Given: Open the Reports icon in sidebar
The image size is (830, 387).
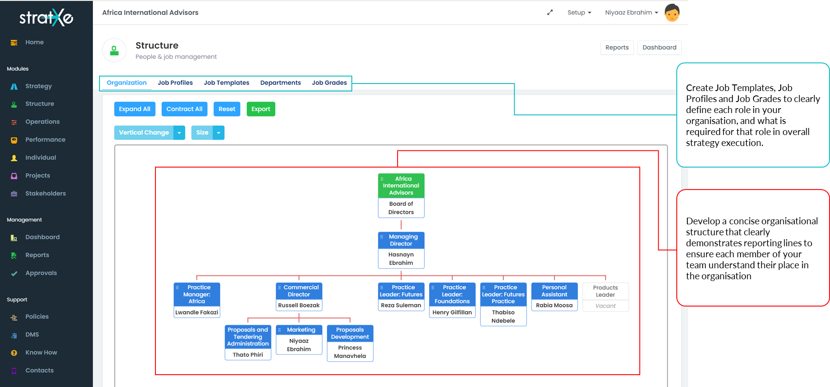Looking at the screenshot, I should coord(14,256).
